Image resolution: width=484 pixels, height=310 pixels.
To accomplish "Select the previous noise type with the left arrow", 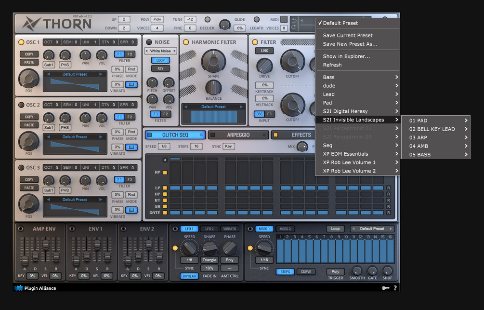I will tap(147, 51).
